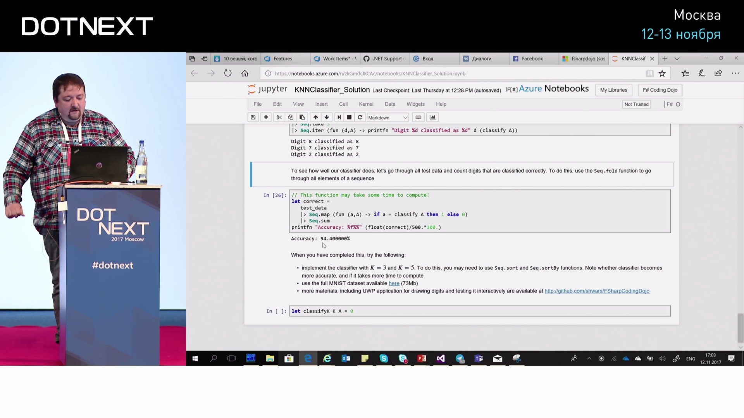
Task: Restart the kernel icon
Action: tap(360, 117)
